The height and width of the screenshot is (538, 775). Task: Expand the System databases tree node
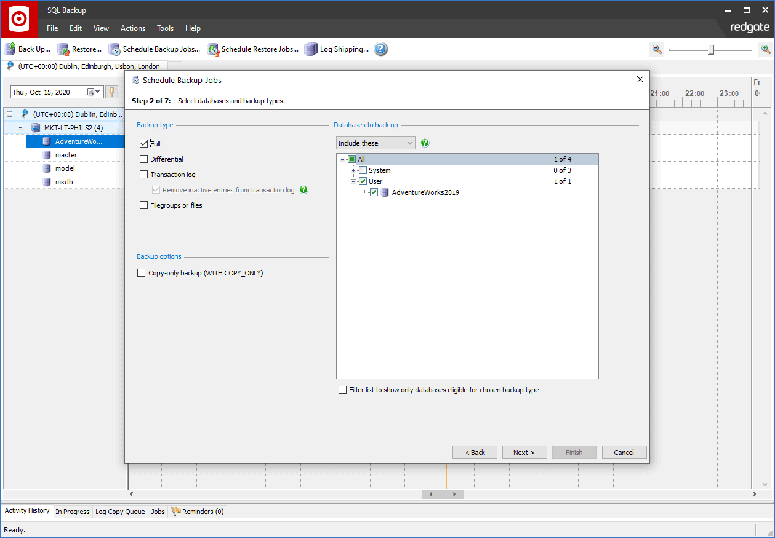(353, 170)
